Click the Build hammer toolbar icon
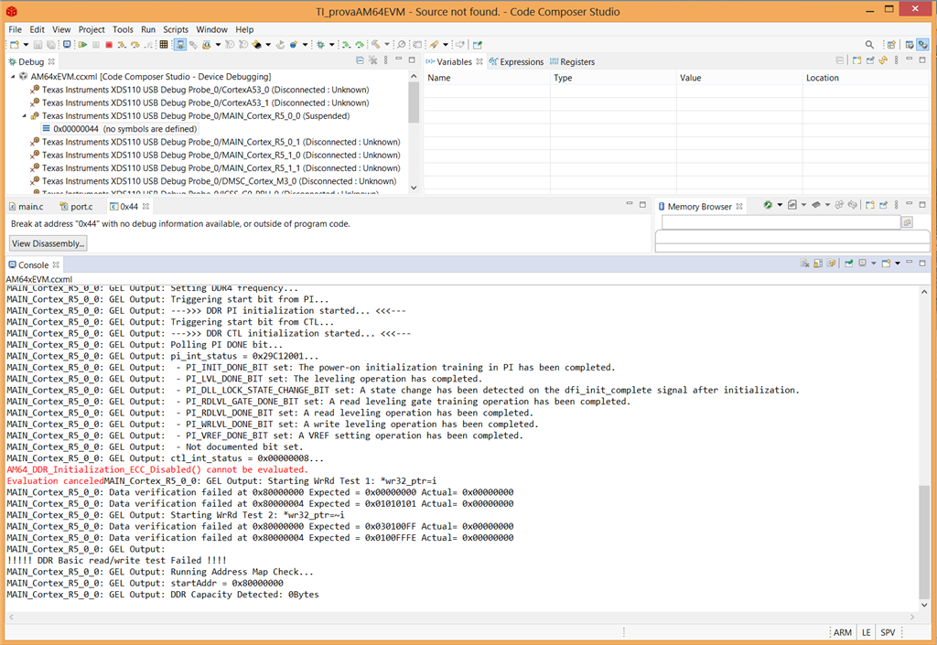This screenshot has width=937, height=645. 375,45
